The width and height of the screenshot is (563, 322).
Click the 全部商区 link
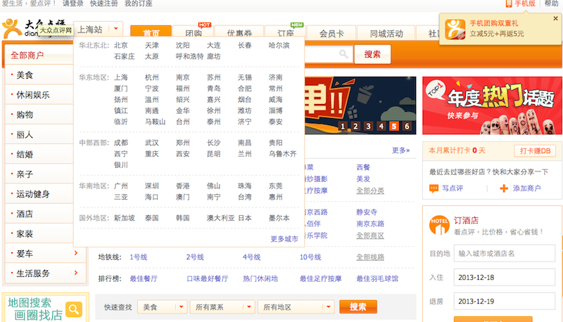point(370,236)
